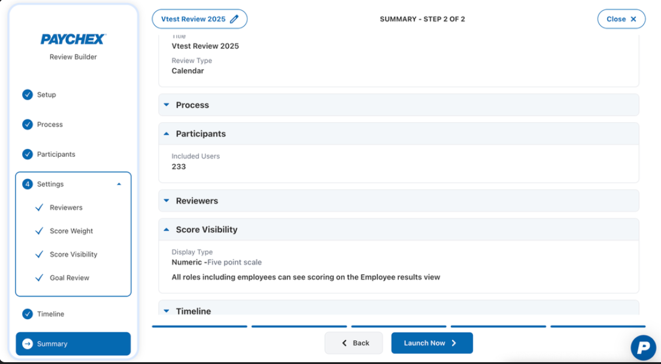The height and width of the screenshot is (364, 661).
Task: Collapse the Settings section in sidebar
Action: tap(119, 184)
